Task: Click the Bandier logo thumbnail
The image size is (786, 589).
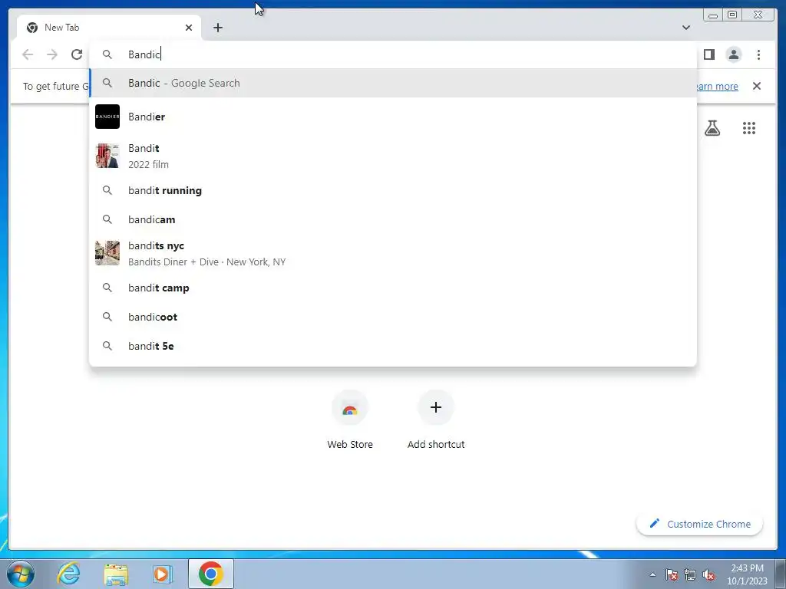Action: point(107,117)
